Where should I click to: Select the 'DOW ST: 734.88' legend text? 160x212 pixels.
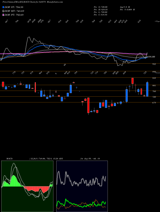14,7
